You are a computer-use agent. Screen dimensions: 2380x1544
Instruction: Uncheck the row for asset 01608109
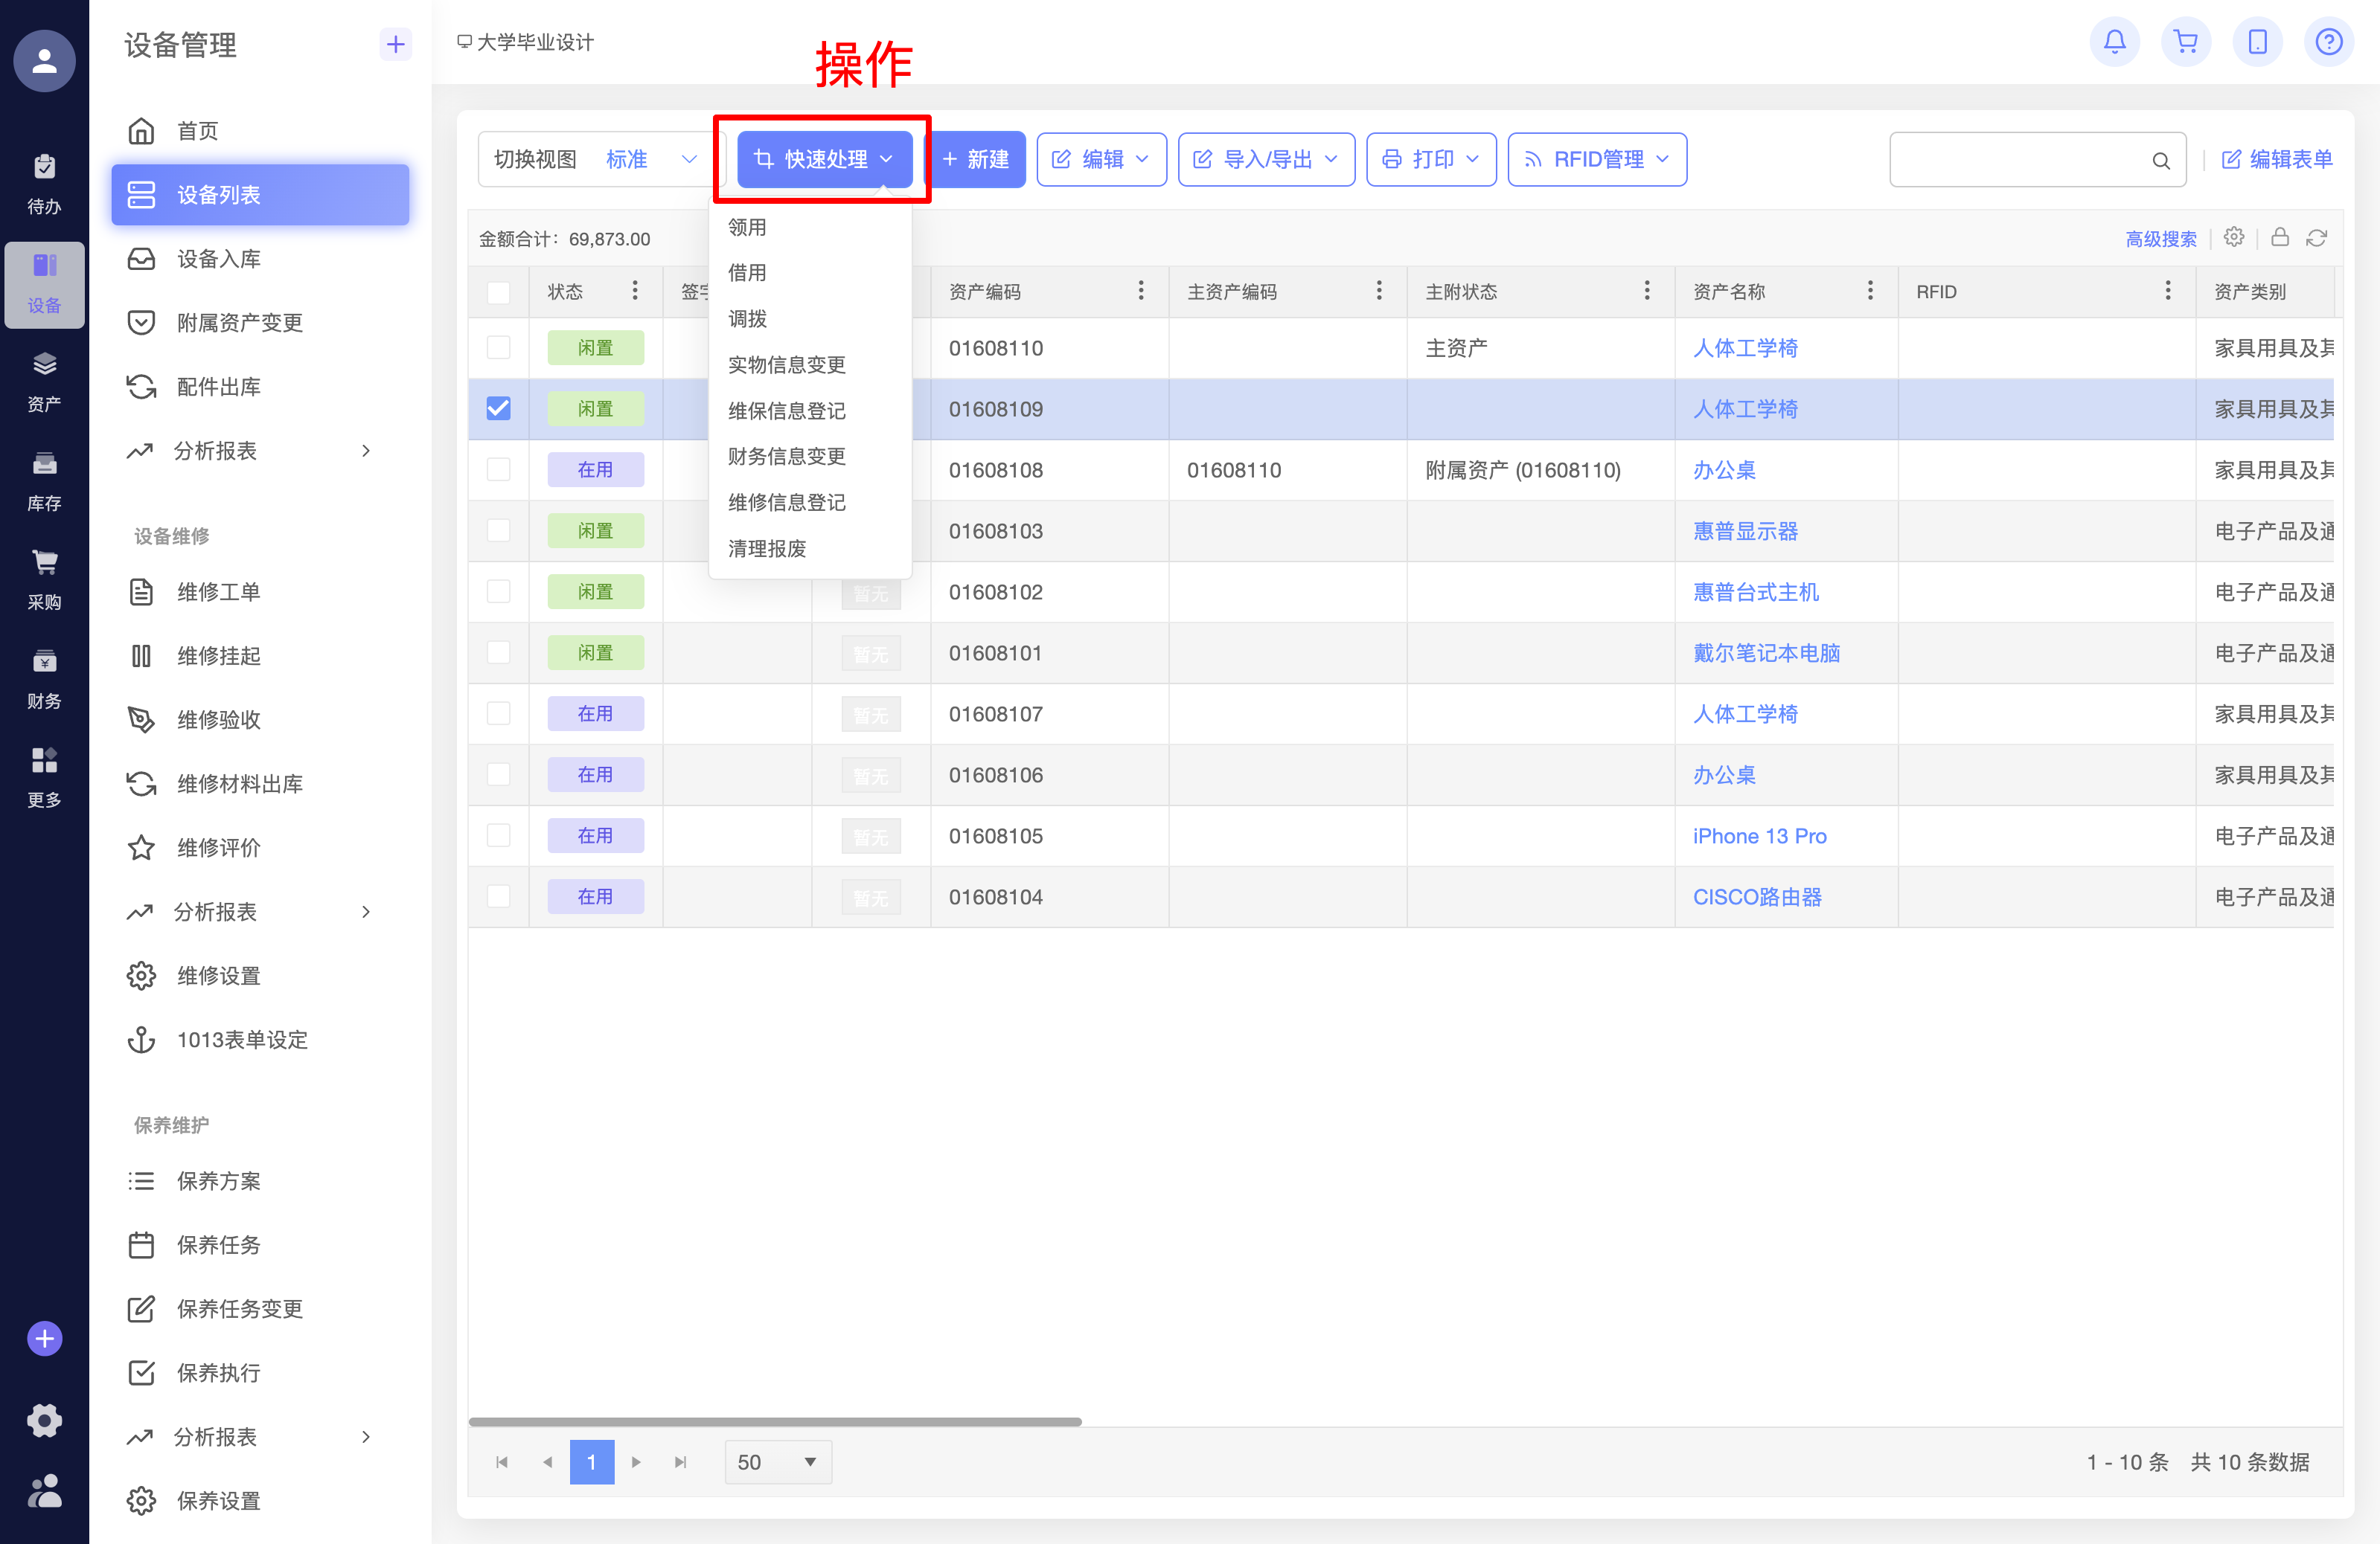498,409
